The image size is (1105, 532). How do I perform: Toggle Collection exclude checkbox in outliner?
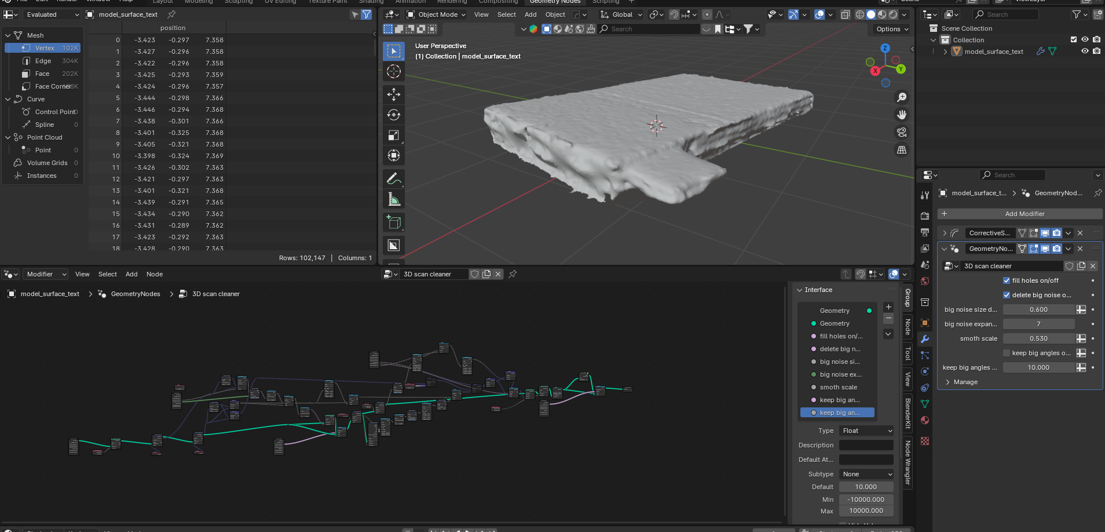(1074, 39)
